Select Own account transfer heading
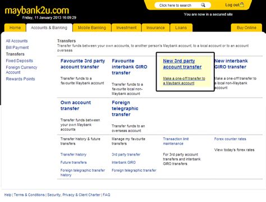The width and height of the screenshot is (266, 202). (x=76, y=105)
